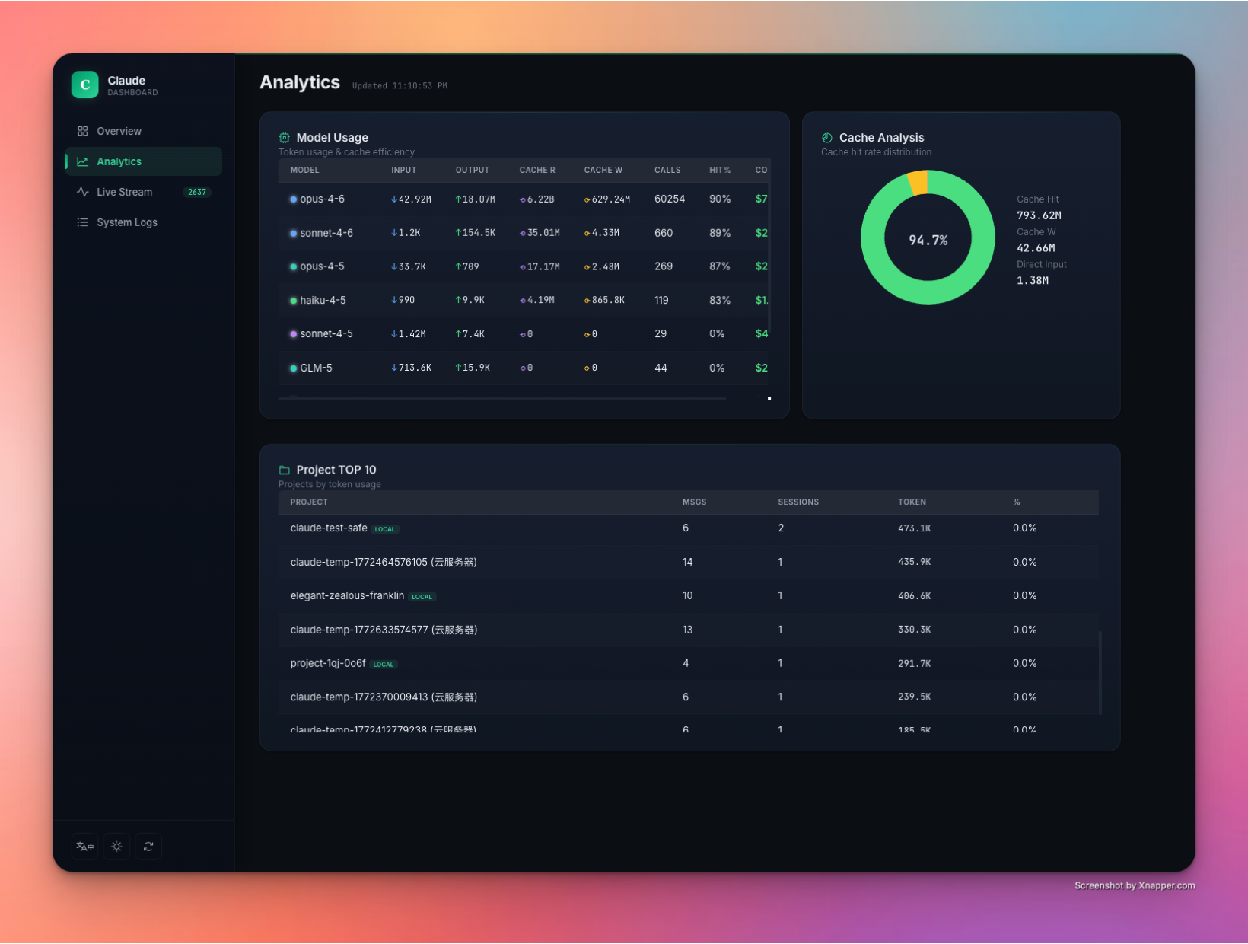Open the project-1qj-0o6f project row
This screenshot has width=1248, height=944.
[x=689, y=663]
